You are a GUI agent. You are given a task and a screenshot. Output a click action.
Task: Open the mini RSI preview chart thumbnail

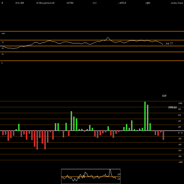pyautogui.click(x=91, y=176)
